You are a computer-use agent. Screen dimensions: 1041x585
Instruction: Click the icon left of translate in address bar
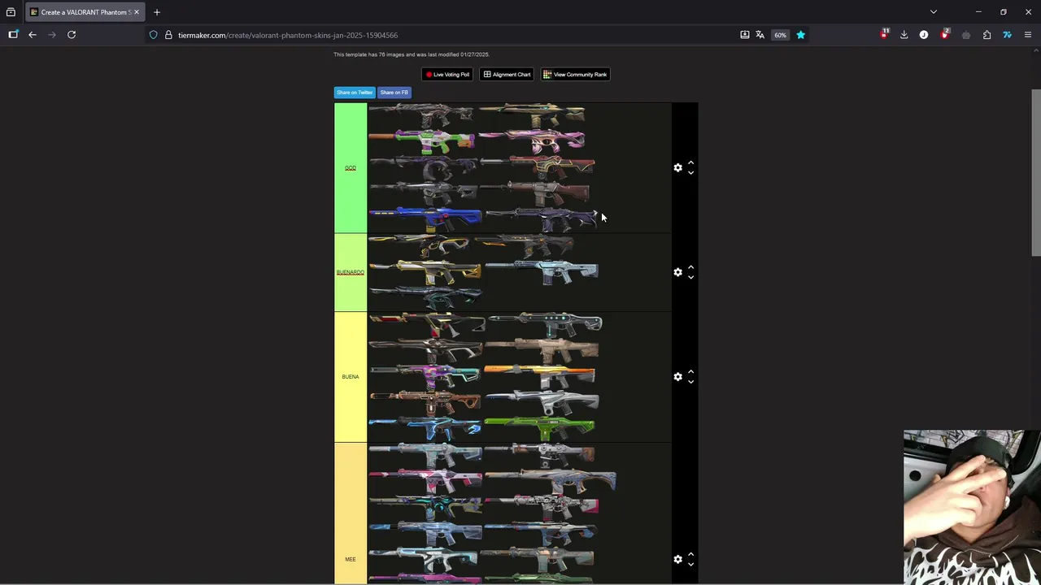745,35
